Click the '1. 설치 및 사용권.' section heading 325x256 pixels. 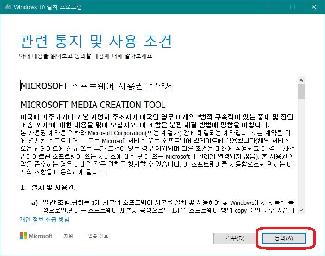pos(48,187)
